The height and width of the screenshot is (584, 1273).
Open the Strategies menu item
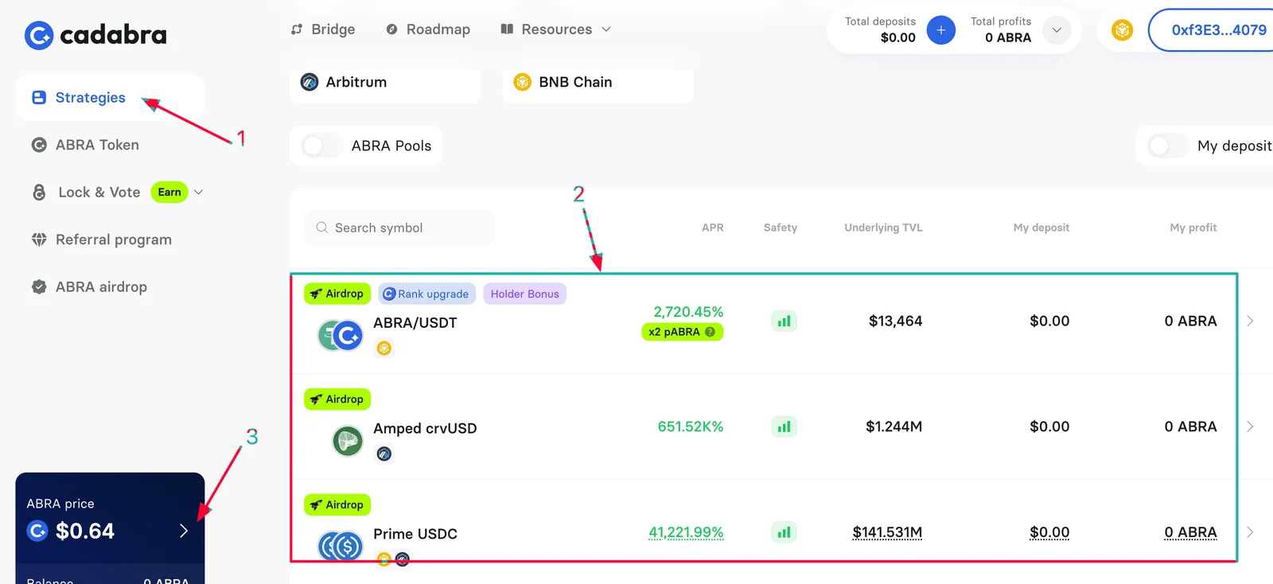110,98
